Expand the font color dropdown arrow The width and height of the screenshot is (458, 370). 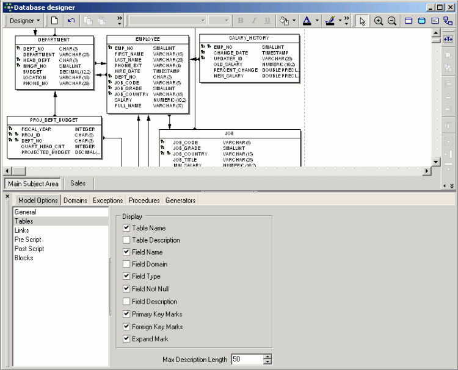coord(316,21)
